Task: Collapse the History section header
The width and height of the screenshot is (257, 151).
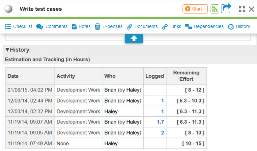Action: click(17, 50)
